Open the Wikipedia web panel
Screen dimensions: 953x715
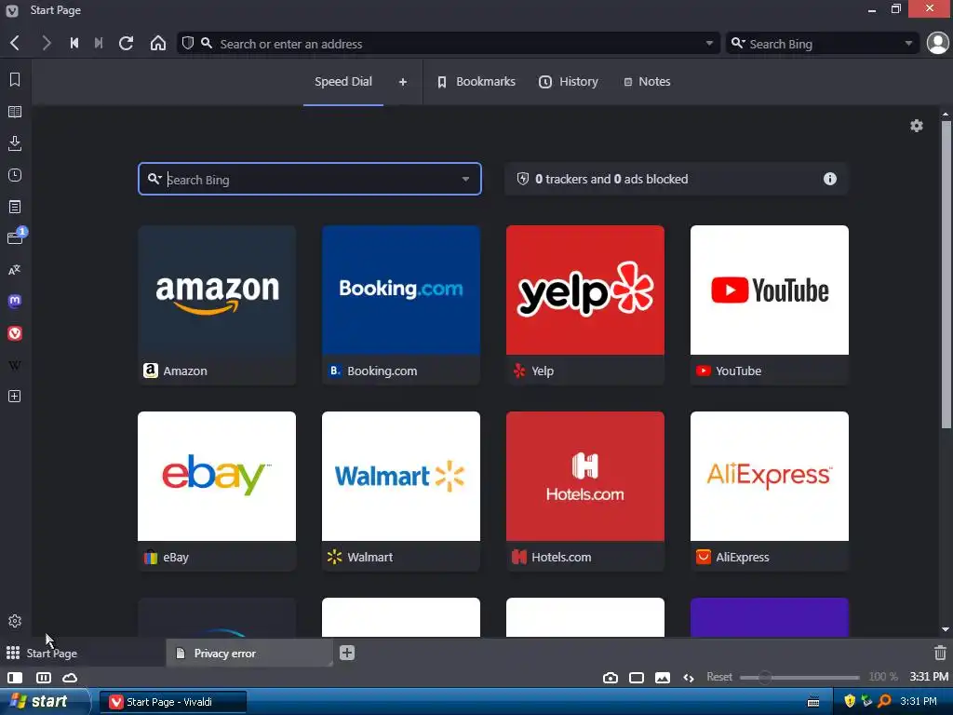(x=15, y=365)
